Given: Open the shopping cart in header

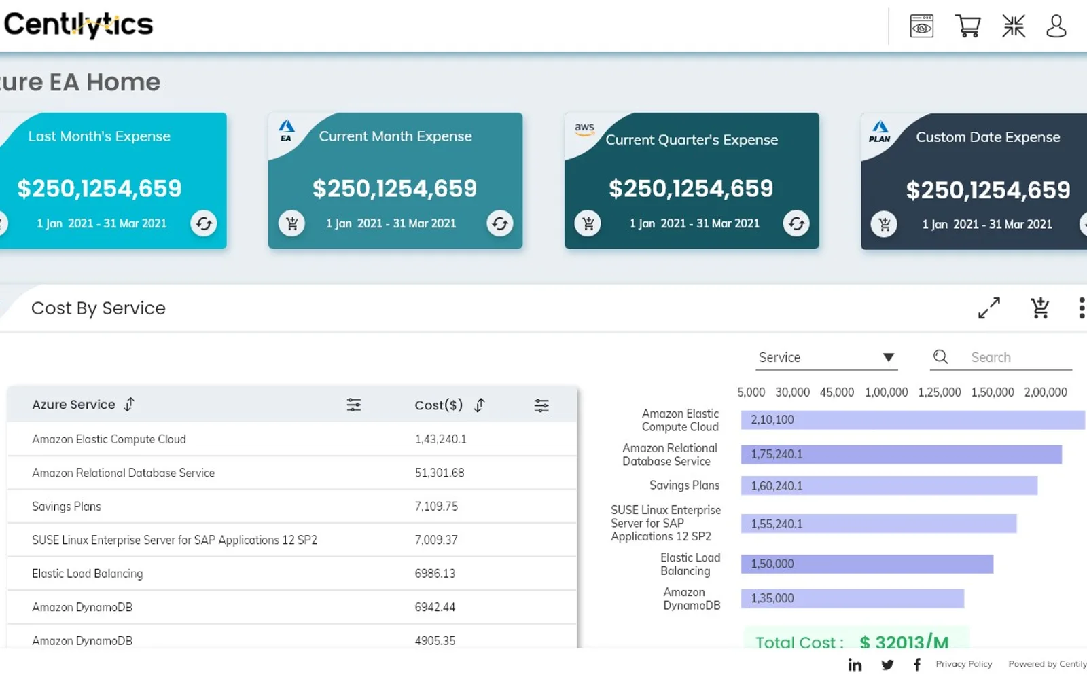Looking at the screenshot, I should pos(967,26).
